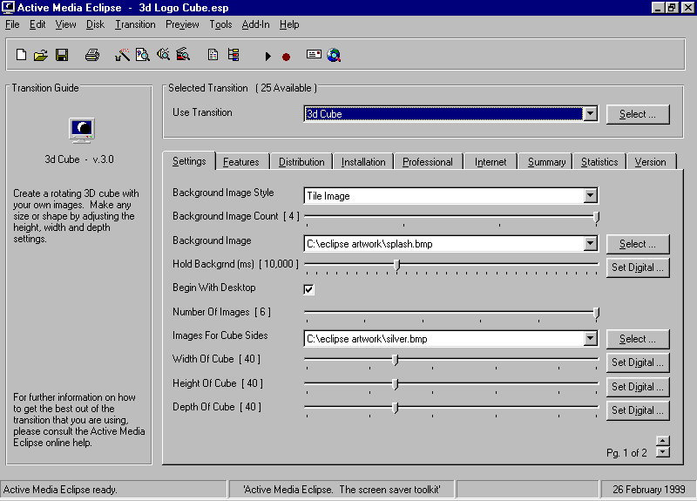Click the envelope mail toolbar icon

pos(314,54)
